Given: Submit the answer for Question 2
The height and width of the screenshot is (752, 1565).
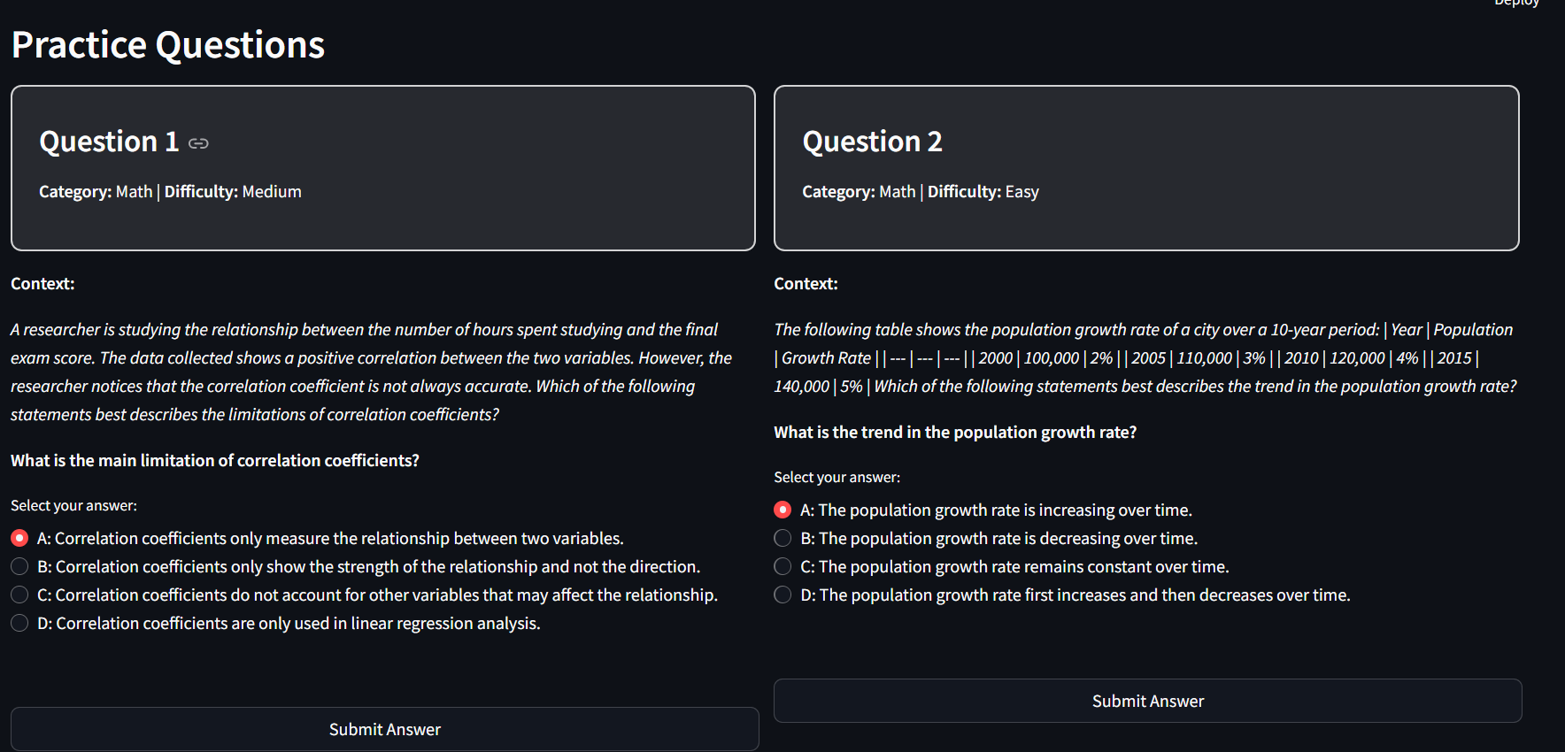Looking at the screenshot, I should point(1147,701).
